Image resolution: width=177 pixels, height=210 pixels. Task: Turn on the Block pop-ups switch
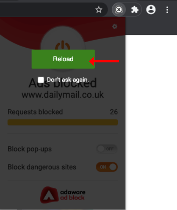(107, 149)
